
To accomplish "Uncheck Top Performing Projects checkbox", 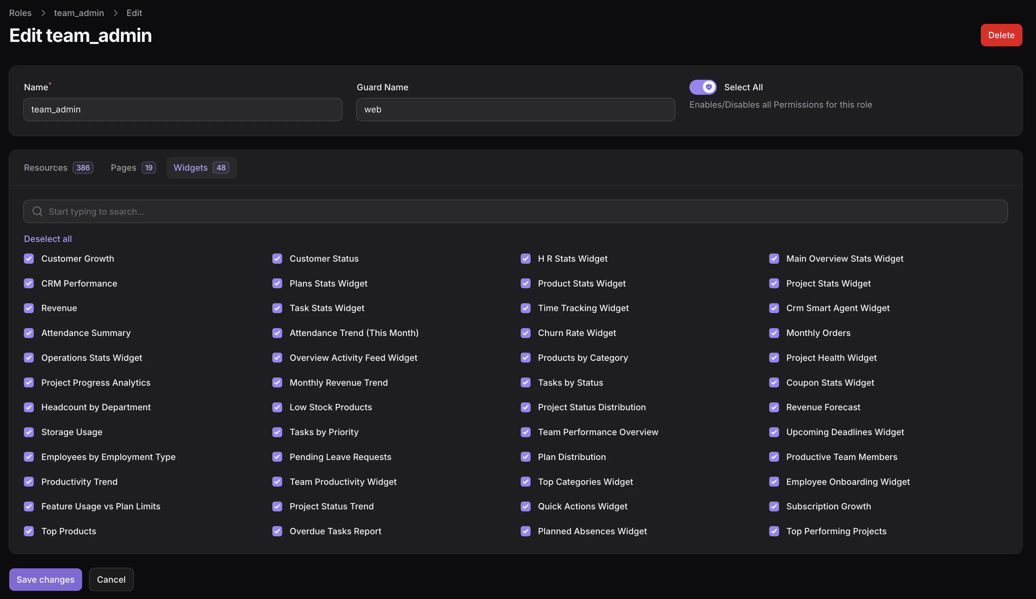I will (774, 531).
